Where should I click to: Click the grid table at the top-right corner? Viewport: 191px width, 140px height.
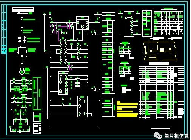click(x=168, y=23)
